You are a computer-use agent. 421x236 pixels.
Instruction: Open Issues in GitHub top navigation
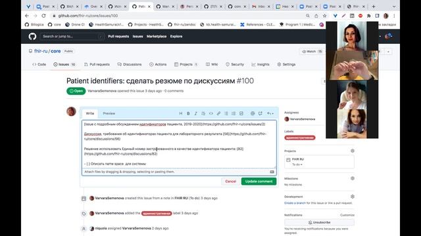pos(137,37)
